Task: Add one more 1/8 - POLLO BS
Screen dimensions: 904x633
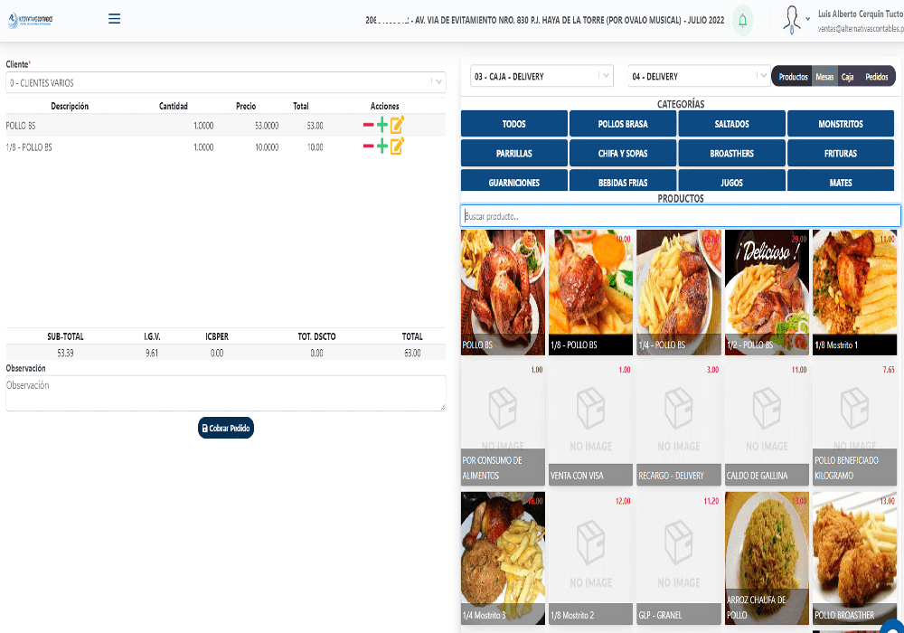Action: (382, 146)
